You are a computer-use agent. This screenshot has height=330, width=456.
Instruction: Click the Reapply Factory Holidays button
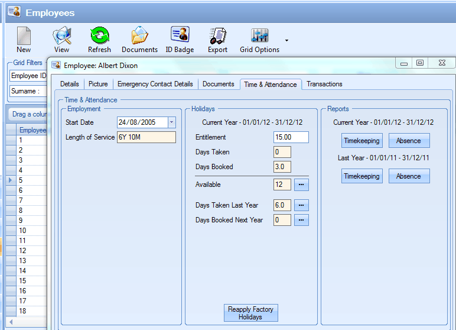pyautogui.click(x=250, y=313)
